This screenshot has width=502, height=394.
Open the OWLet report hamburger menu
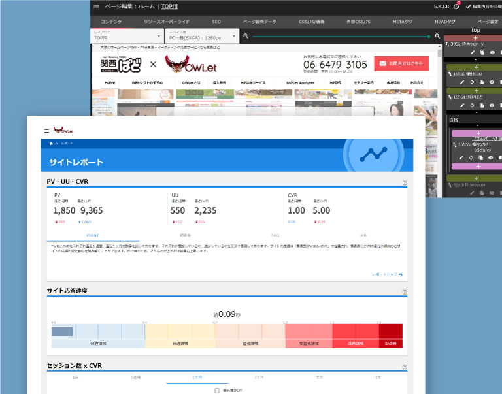point(46,131)
